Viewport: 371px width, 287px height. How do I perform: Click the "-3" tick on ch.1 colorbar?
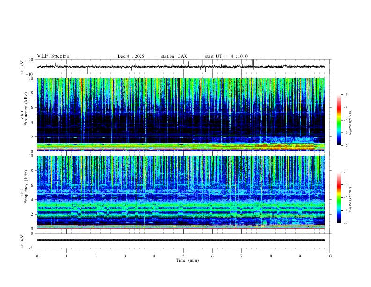345,94
